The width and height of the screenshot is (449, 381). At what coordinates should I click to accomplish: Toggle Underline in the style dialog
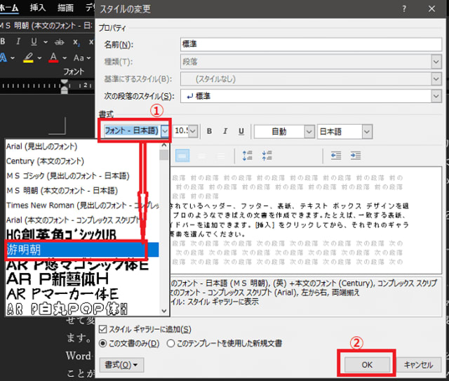[241, 131]
